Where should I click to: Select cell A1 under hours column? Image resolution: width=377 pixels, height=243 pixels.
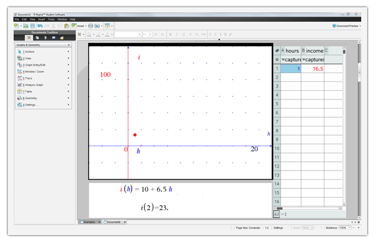pyautogui.click(x=291, y=68)
